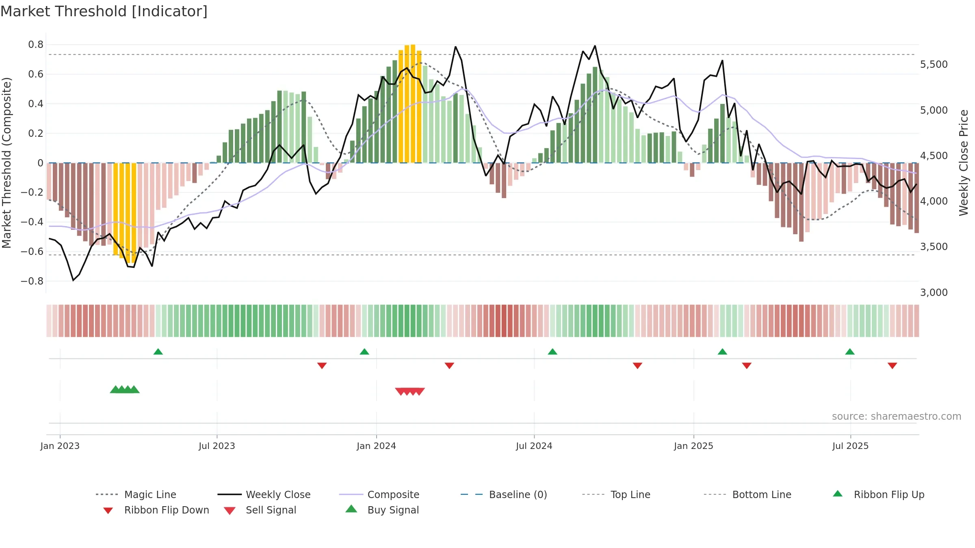Click the chart title Market Threshold [Indicator]
975x548 pixels.
click(x=104, y=11)
